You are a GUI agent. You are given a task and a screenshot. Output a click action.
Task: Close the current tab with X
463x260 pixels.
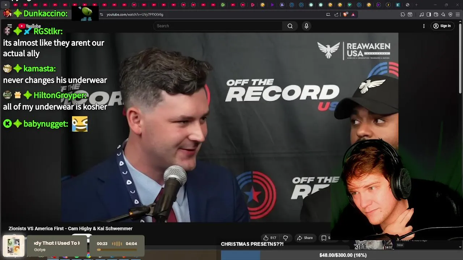[x=6, y=5]
